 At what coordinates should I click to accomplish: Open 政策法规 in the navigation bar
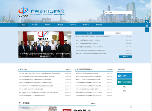pos(99,25)
